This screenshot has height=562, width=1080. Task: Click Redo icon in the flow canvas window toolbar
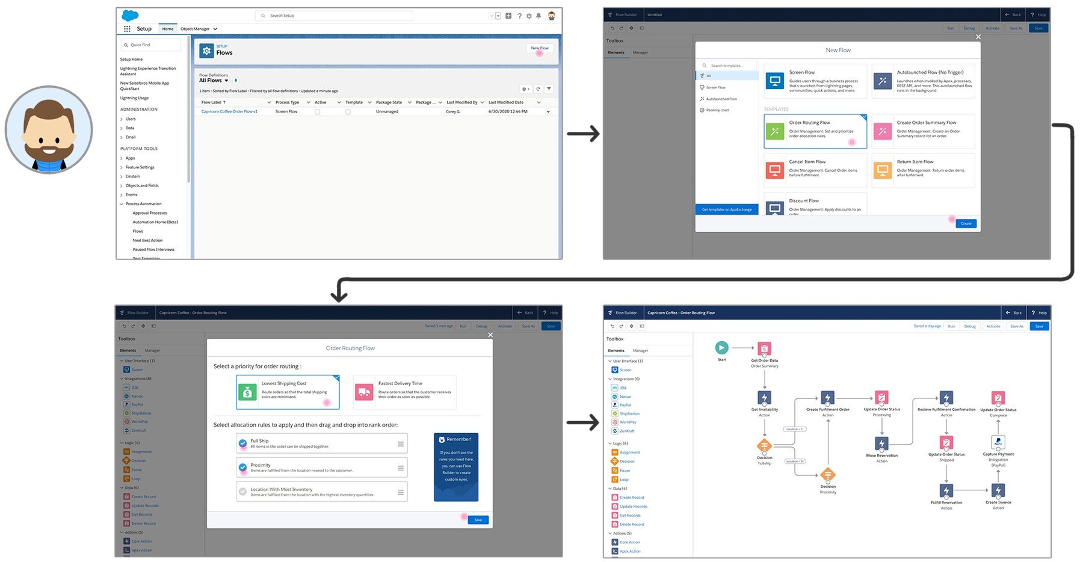point(622,326)
